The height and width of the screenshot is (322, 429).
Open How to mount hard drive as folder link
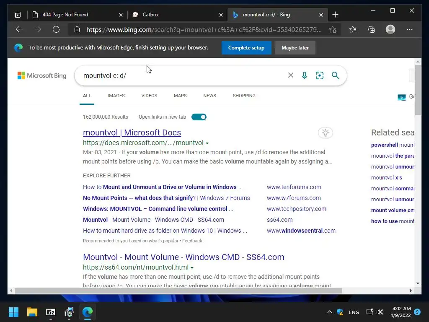click(165, 231)
